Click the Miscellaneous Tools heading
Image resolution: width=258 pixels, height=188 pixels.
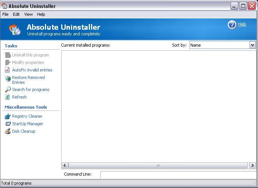pos(26,107)
